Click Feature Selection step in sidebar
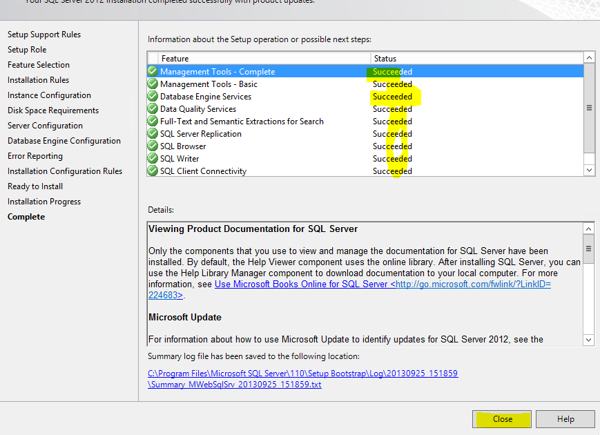 [38, 65]
